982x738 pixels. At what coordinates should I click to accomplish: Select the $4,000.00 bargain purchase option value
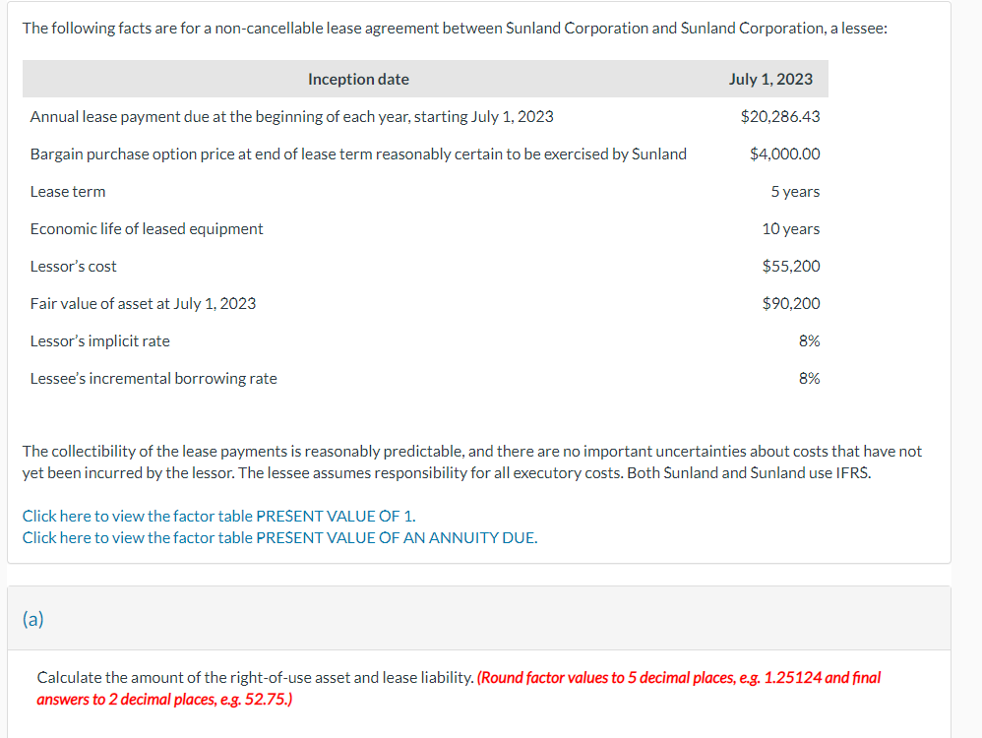coord(785,154)
